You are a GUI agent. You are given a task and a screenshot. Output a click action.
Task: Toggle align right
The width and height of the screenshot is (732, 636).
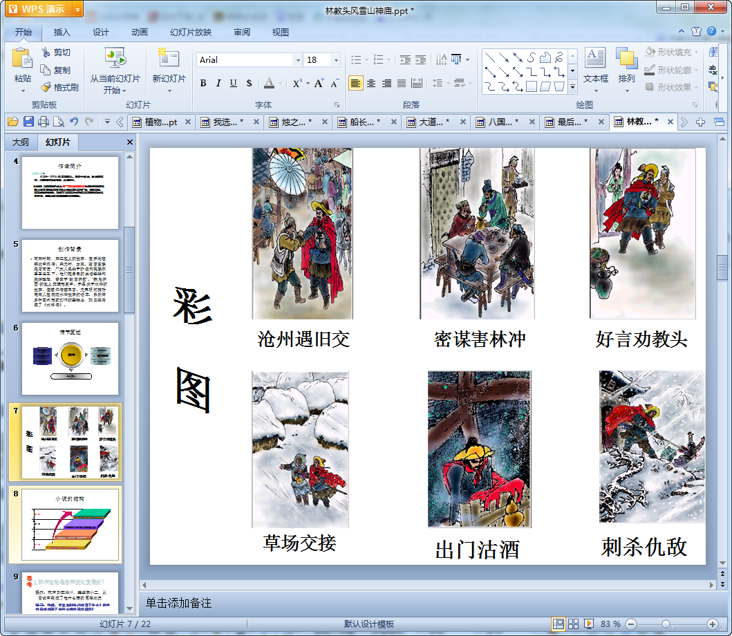pos(386,84)
